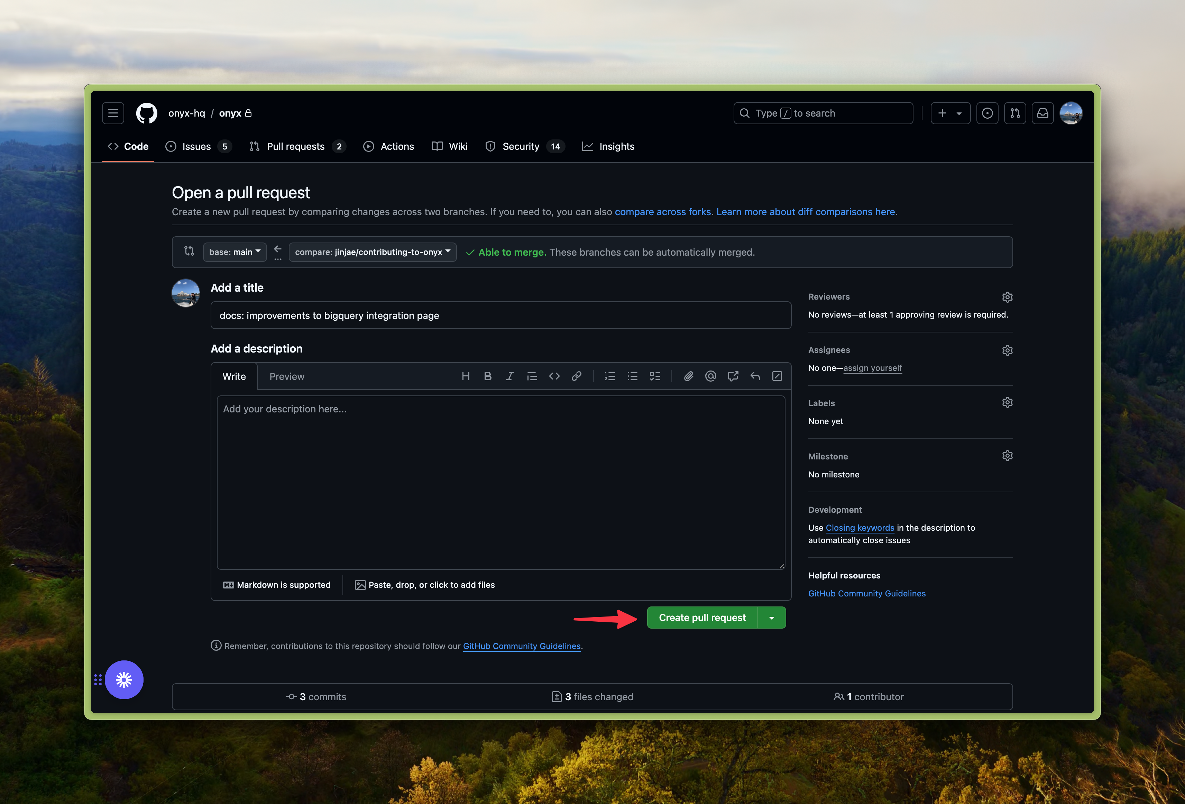The height and width of the screenshot is (804, 1185).
Task: Click the onyx-hq organization link
Action: [187, 113]
